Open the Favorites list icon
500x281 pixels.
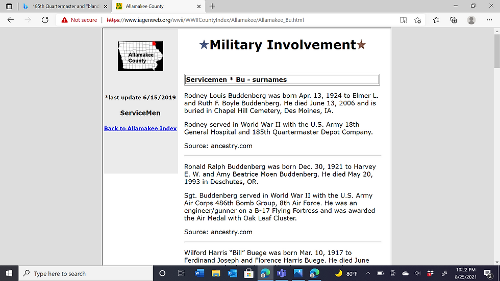(x=436, y=20)
